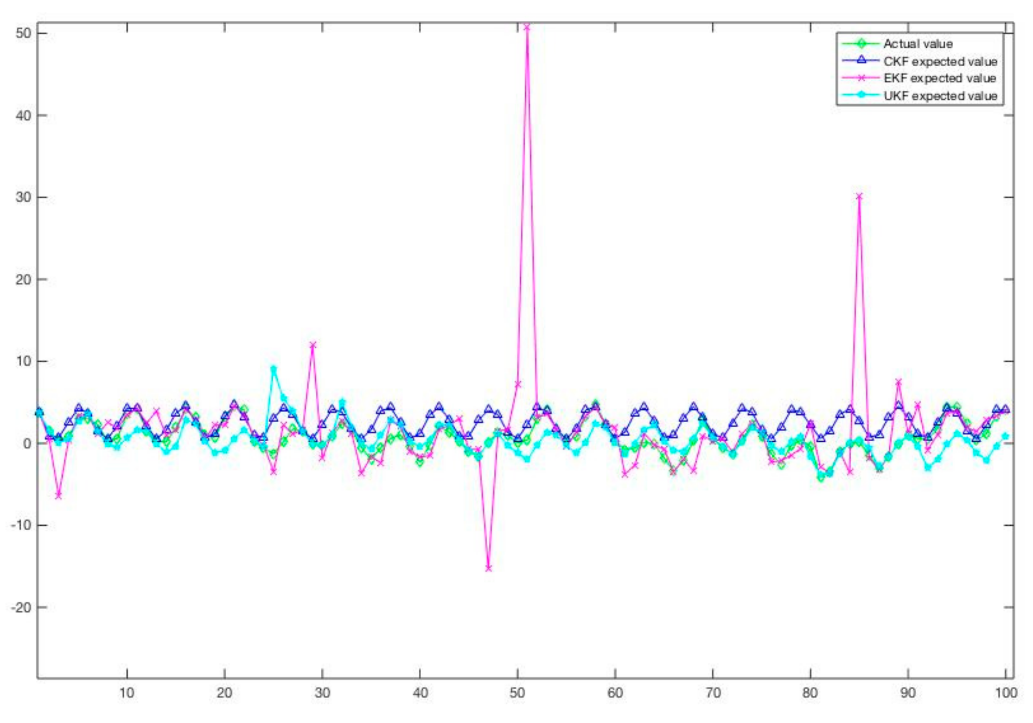The height and width of the screenshot is (723, 1033).
Task: Click the UKF cyan peak near 9
Action: click(274, 369)
